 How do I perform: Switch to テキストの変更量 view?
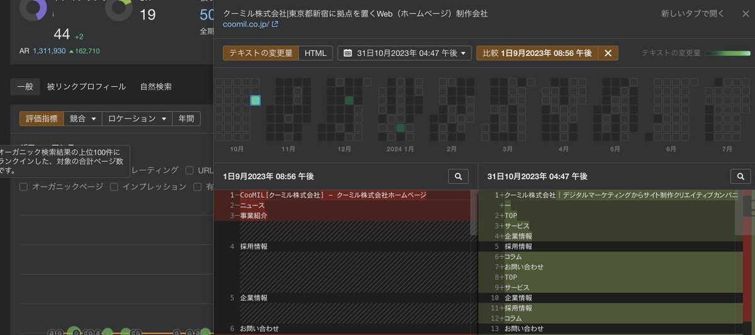[x=260, y=53]
